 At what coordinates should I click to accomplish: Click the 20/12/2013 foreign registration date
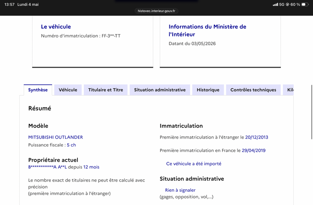coord(257,137)
